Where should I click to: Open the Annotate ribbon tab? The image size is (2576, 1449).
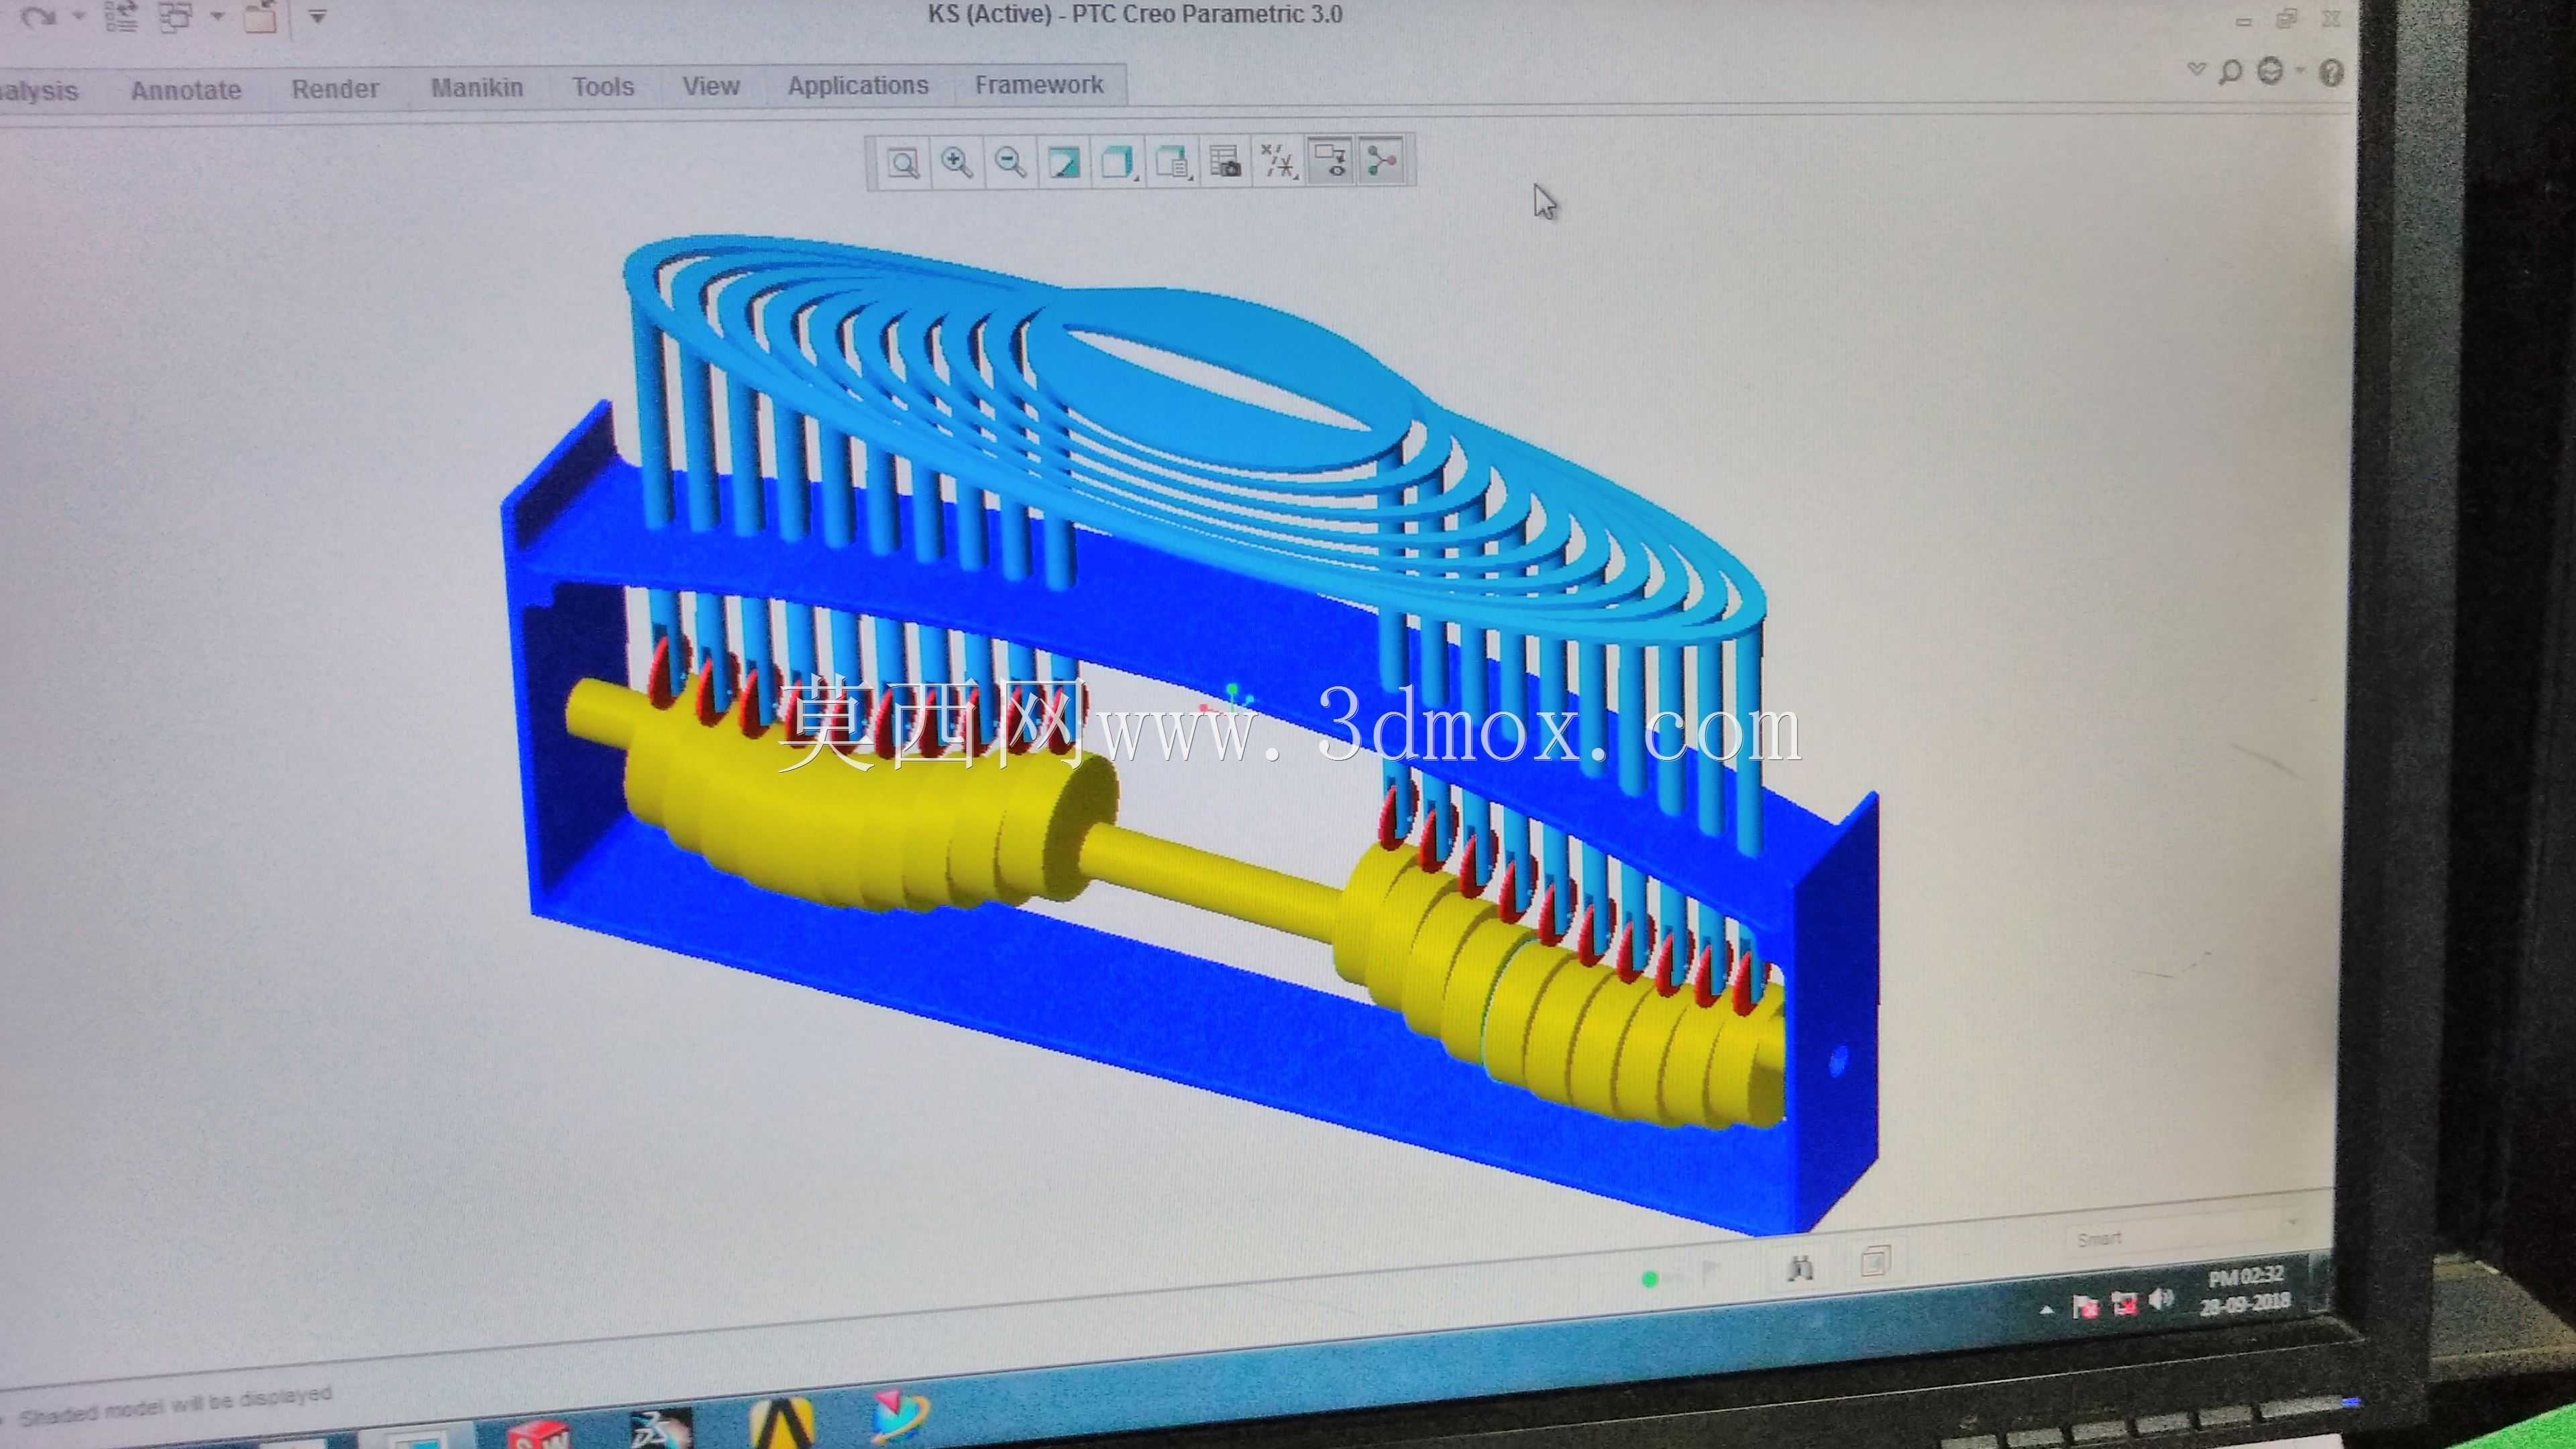(x=186, y=91)
